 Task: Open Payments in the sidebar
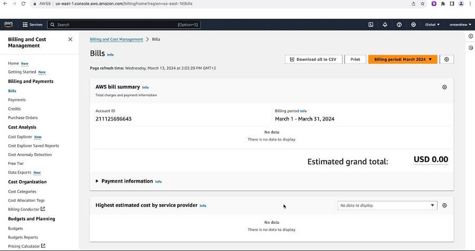pos(17,99)
